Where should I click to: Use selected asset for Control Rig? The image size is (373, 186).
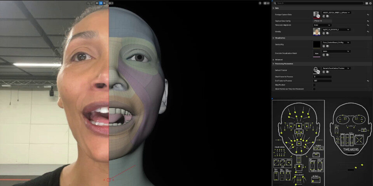pos(324,46)
